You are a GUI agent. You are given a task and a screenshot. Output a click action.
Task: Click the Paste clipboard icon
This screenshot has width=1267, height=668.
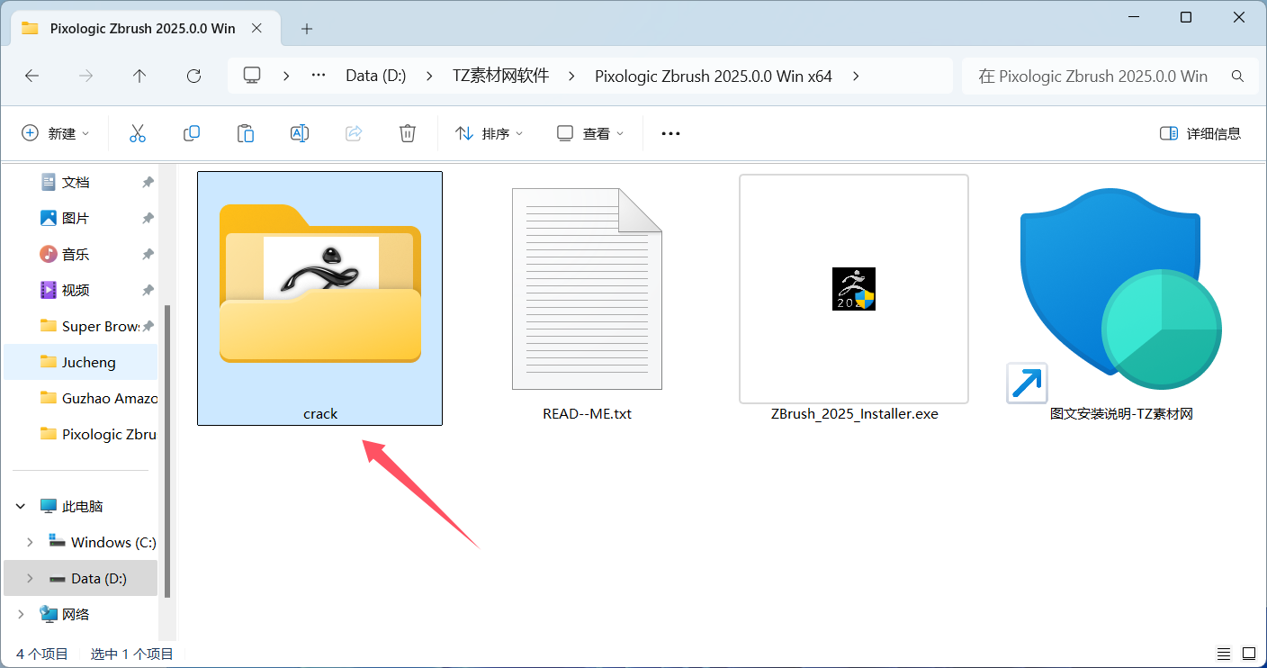pos(246,133)
